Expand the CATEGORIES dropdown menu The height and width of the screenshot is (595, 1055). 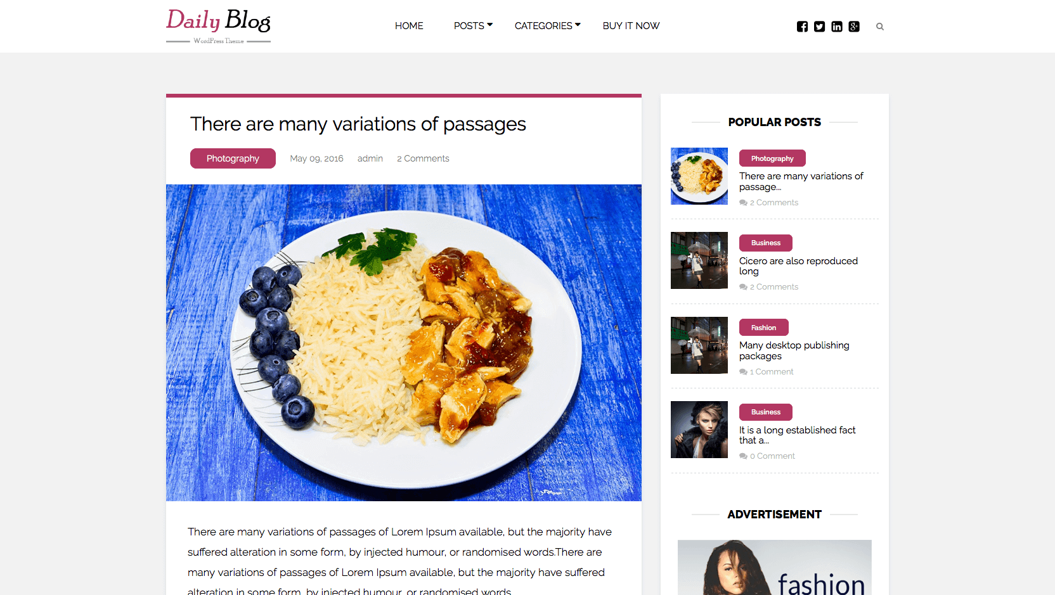point(547,26)
